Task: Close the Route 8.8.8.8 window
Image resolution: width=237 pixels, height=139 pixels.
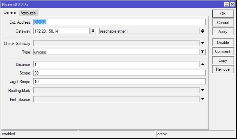Action: pos(232,4)
